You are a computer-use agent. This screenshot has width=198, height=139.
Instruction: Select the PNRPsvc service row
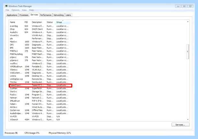click(39, 51)
